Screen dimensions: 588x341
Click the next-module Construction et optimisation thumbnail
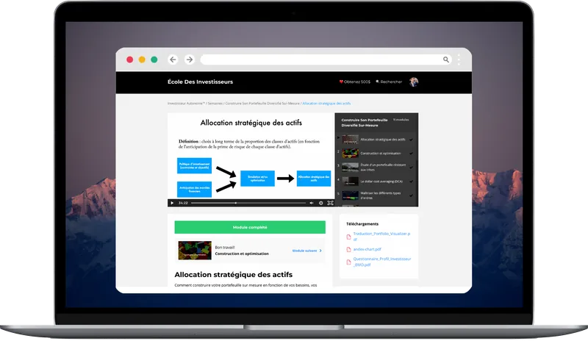tap(195, 250)
